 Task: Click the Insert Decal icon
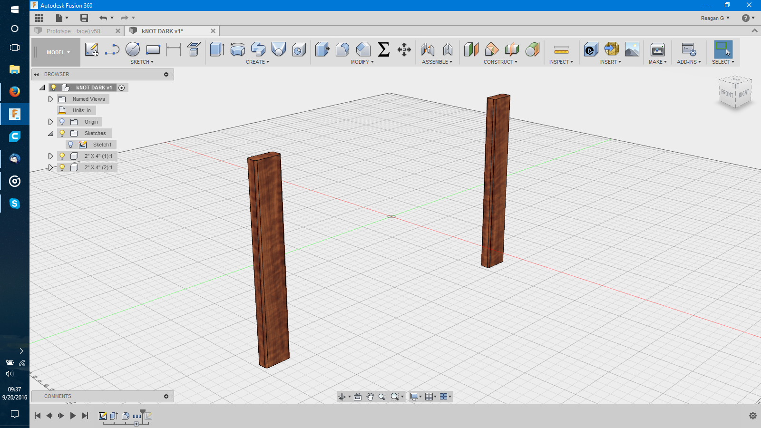point(591,49)
